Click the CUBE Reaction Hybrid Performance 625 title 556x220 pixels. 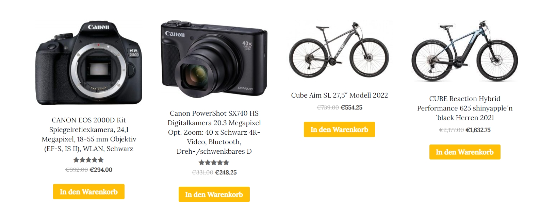pyautogui.click(x=465, y=108)
